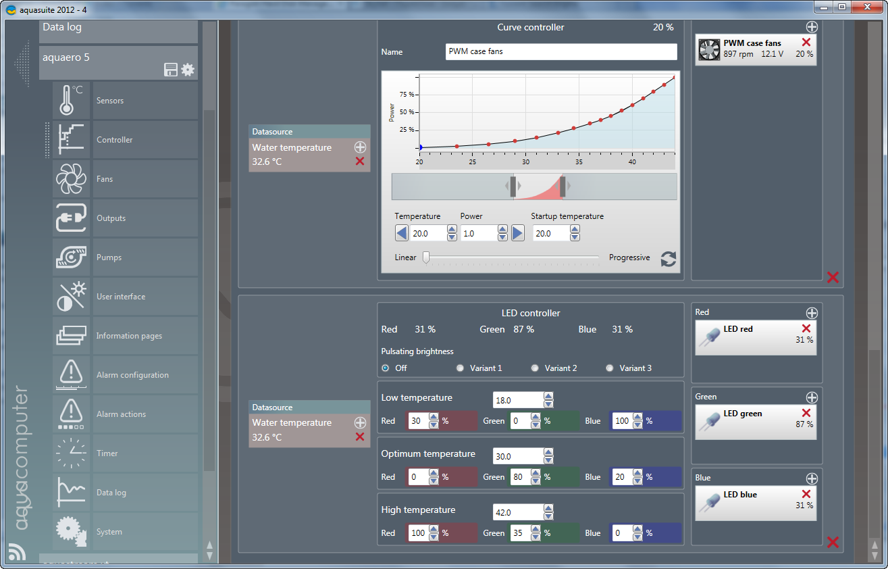Reset curve with the refresh arrows icon
This screenshot has height=569, width=888.
coord(668,259)
